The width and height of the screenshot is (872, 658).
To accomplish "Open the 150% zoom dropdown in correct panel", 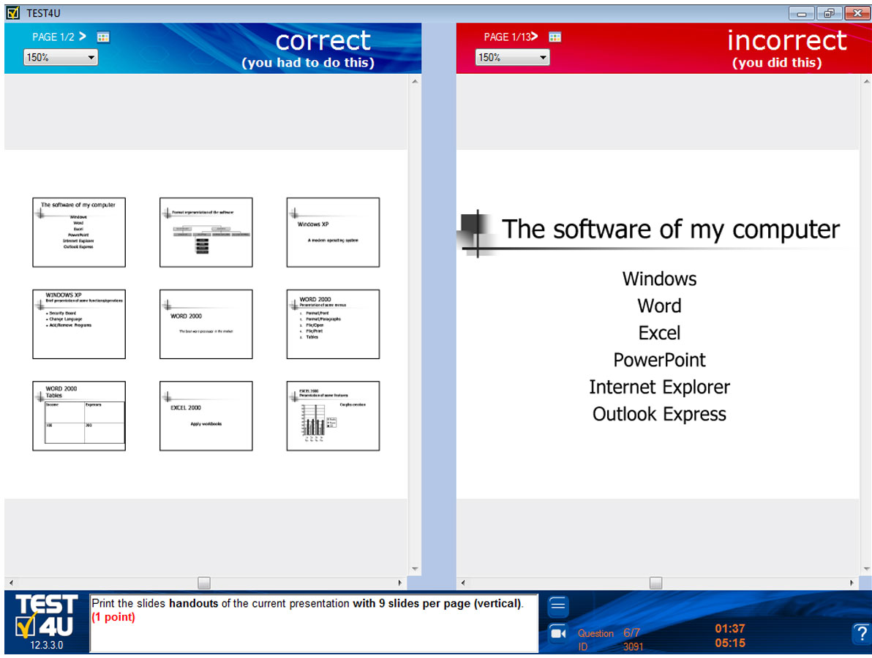I will tap(61, 57).
